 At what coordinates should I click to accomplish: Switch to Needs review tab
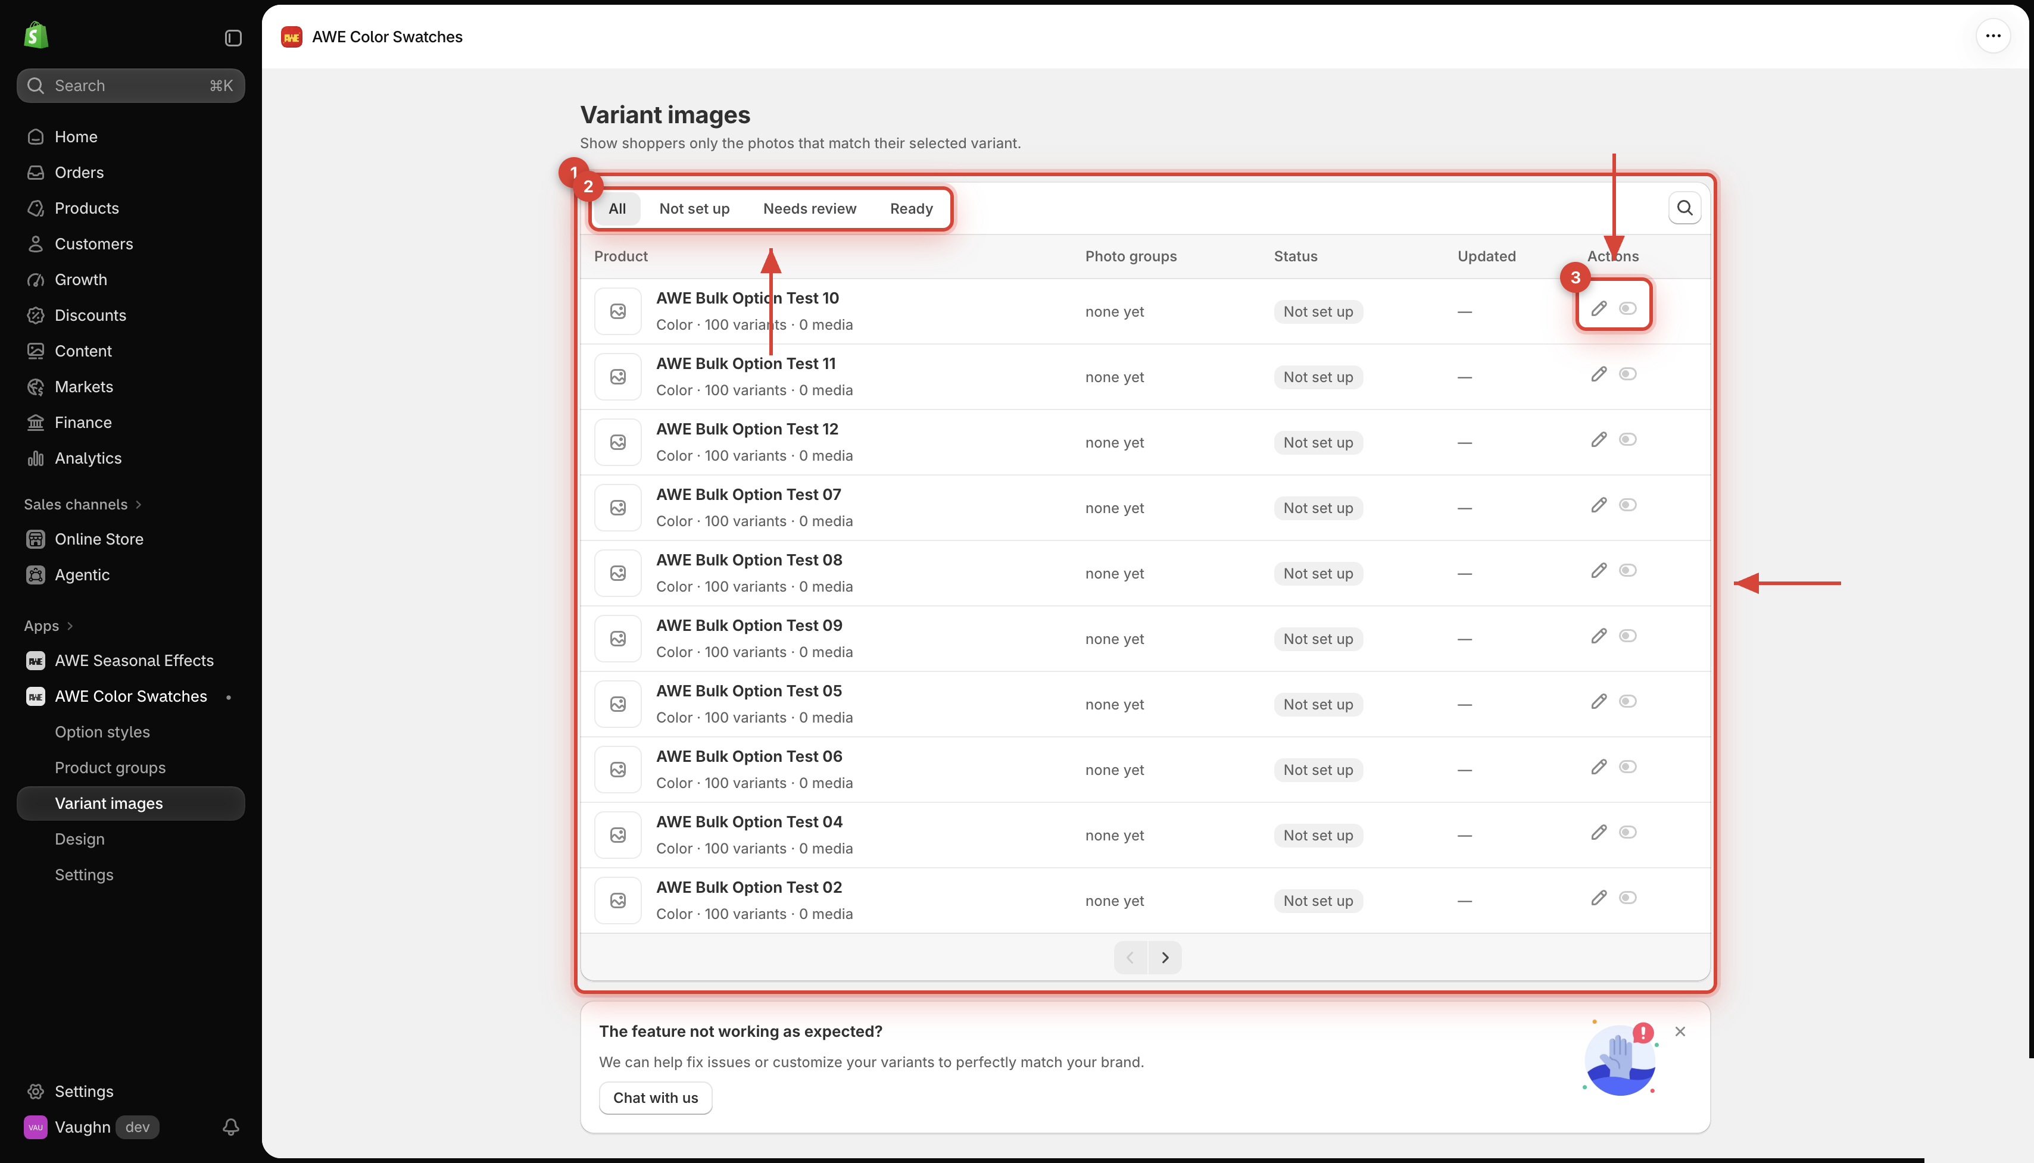click(x=809, y=208)
